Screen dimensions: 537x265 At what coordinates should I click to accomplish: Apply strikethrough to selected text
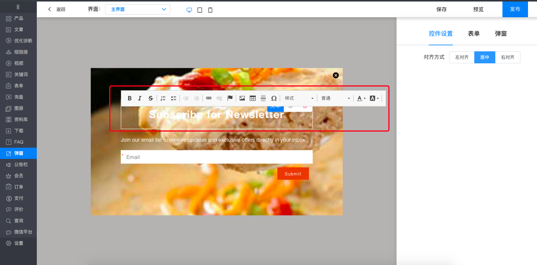coord(151,98)
